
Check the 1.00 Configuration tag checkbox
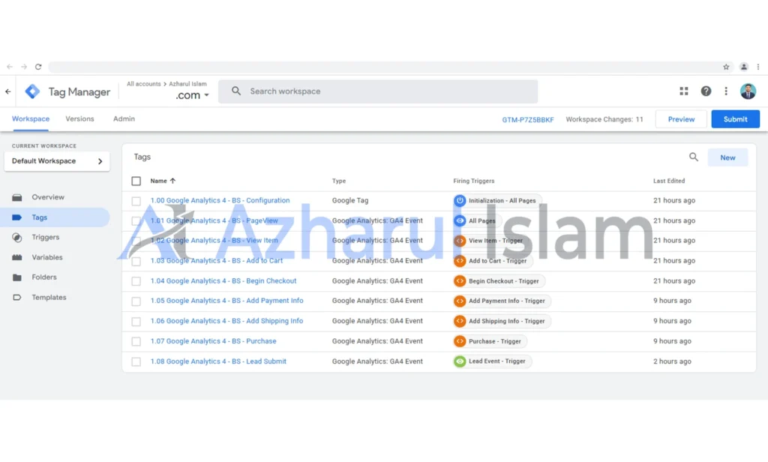(136, 201)
